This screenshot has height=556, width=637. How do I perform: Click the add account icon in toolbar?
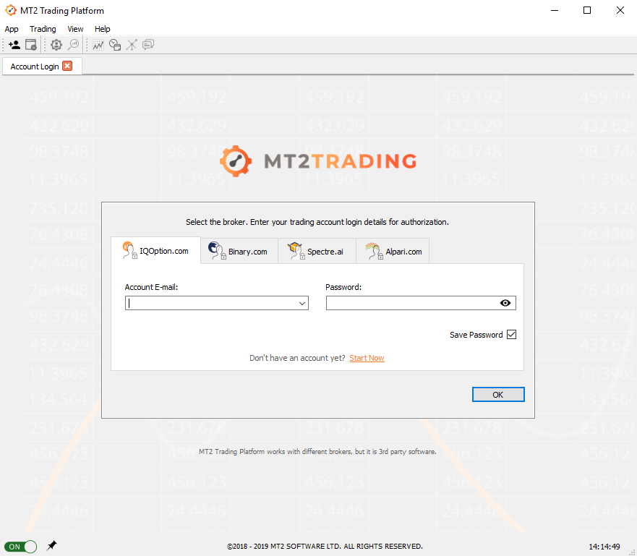coord(14,45)
